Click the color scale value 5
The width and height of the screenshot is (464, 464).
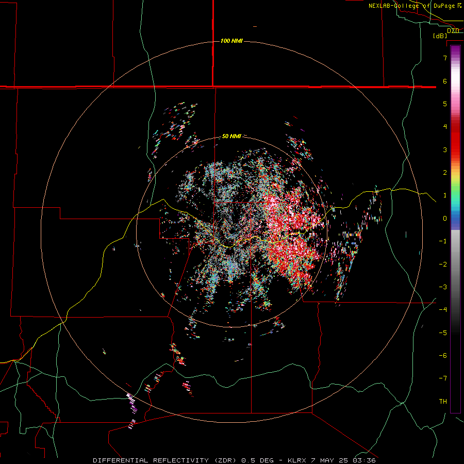click(x=445, y=104)
